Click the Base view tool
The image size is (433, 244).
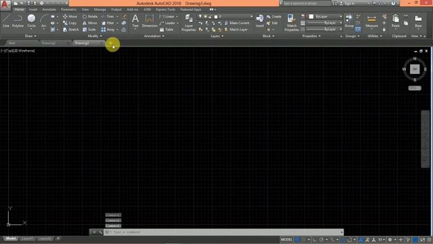point(418,21)
